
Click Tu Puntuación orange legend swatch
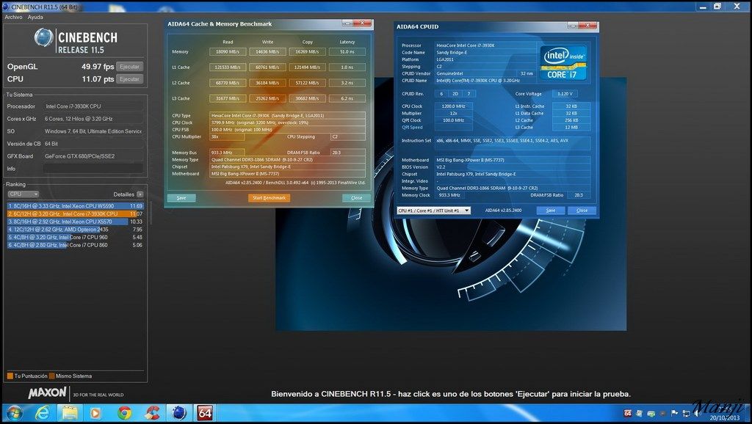pos(10,376)
